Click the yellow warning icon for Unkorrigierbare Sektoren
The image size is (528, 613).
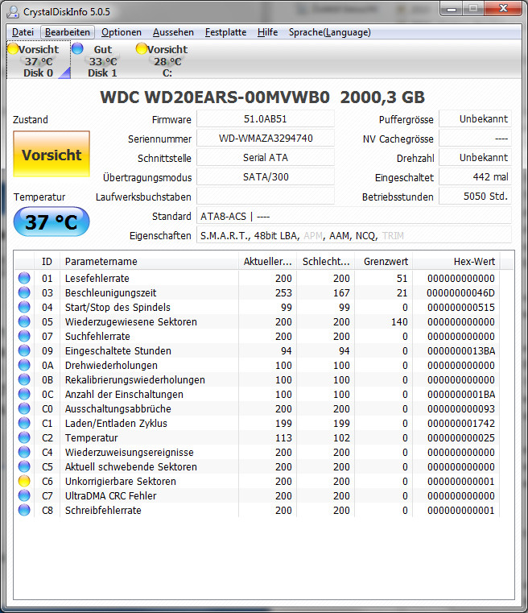tap(24, 481)
